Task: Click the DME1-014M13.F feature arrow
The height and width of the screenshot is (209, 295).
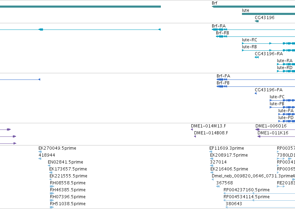Action: pyautogui.click(x=192, y=129)
